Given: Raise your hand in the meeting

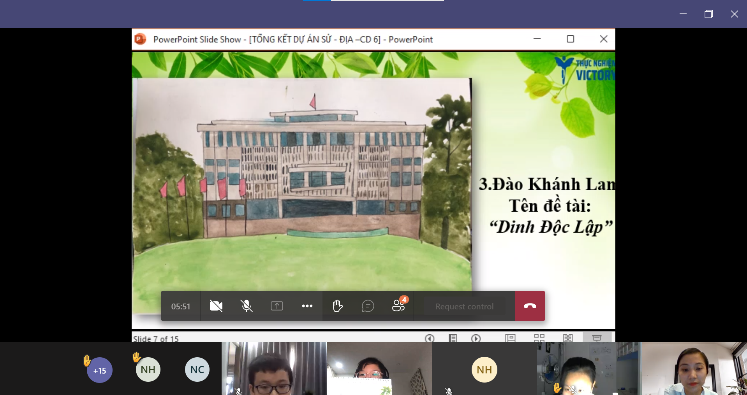Looking at the screenshot, I should click(x=337, y=306).
